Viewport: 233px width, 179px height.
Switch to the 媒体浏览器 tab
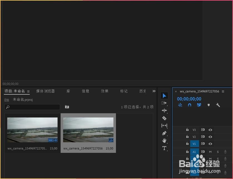(x=46, y=91)
